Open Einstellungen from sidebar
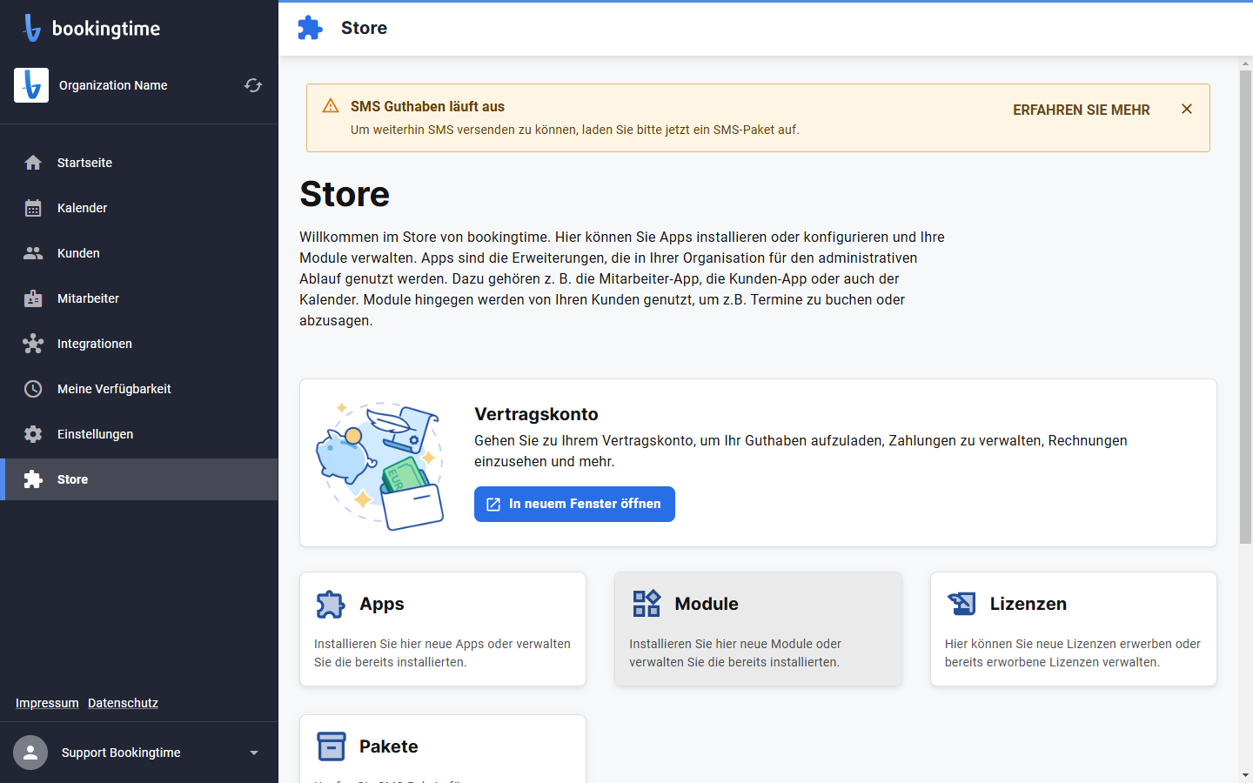Screen dimensions: 1253x783 coord(139,434)
